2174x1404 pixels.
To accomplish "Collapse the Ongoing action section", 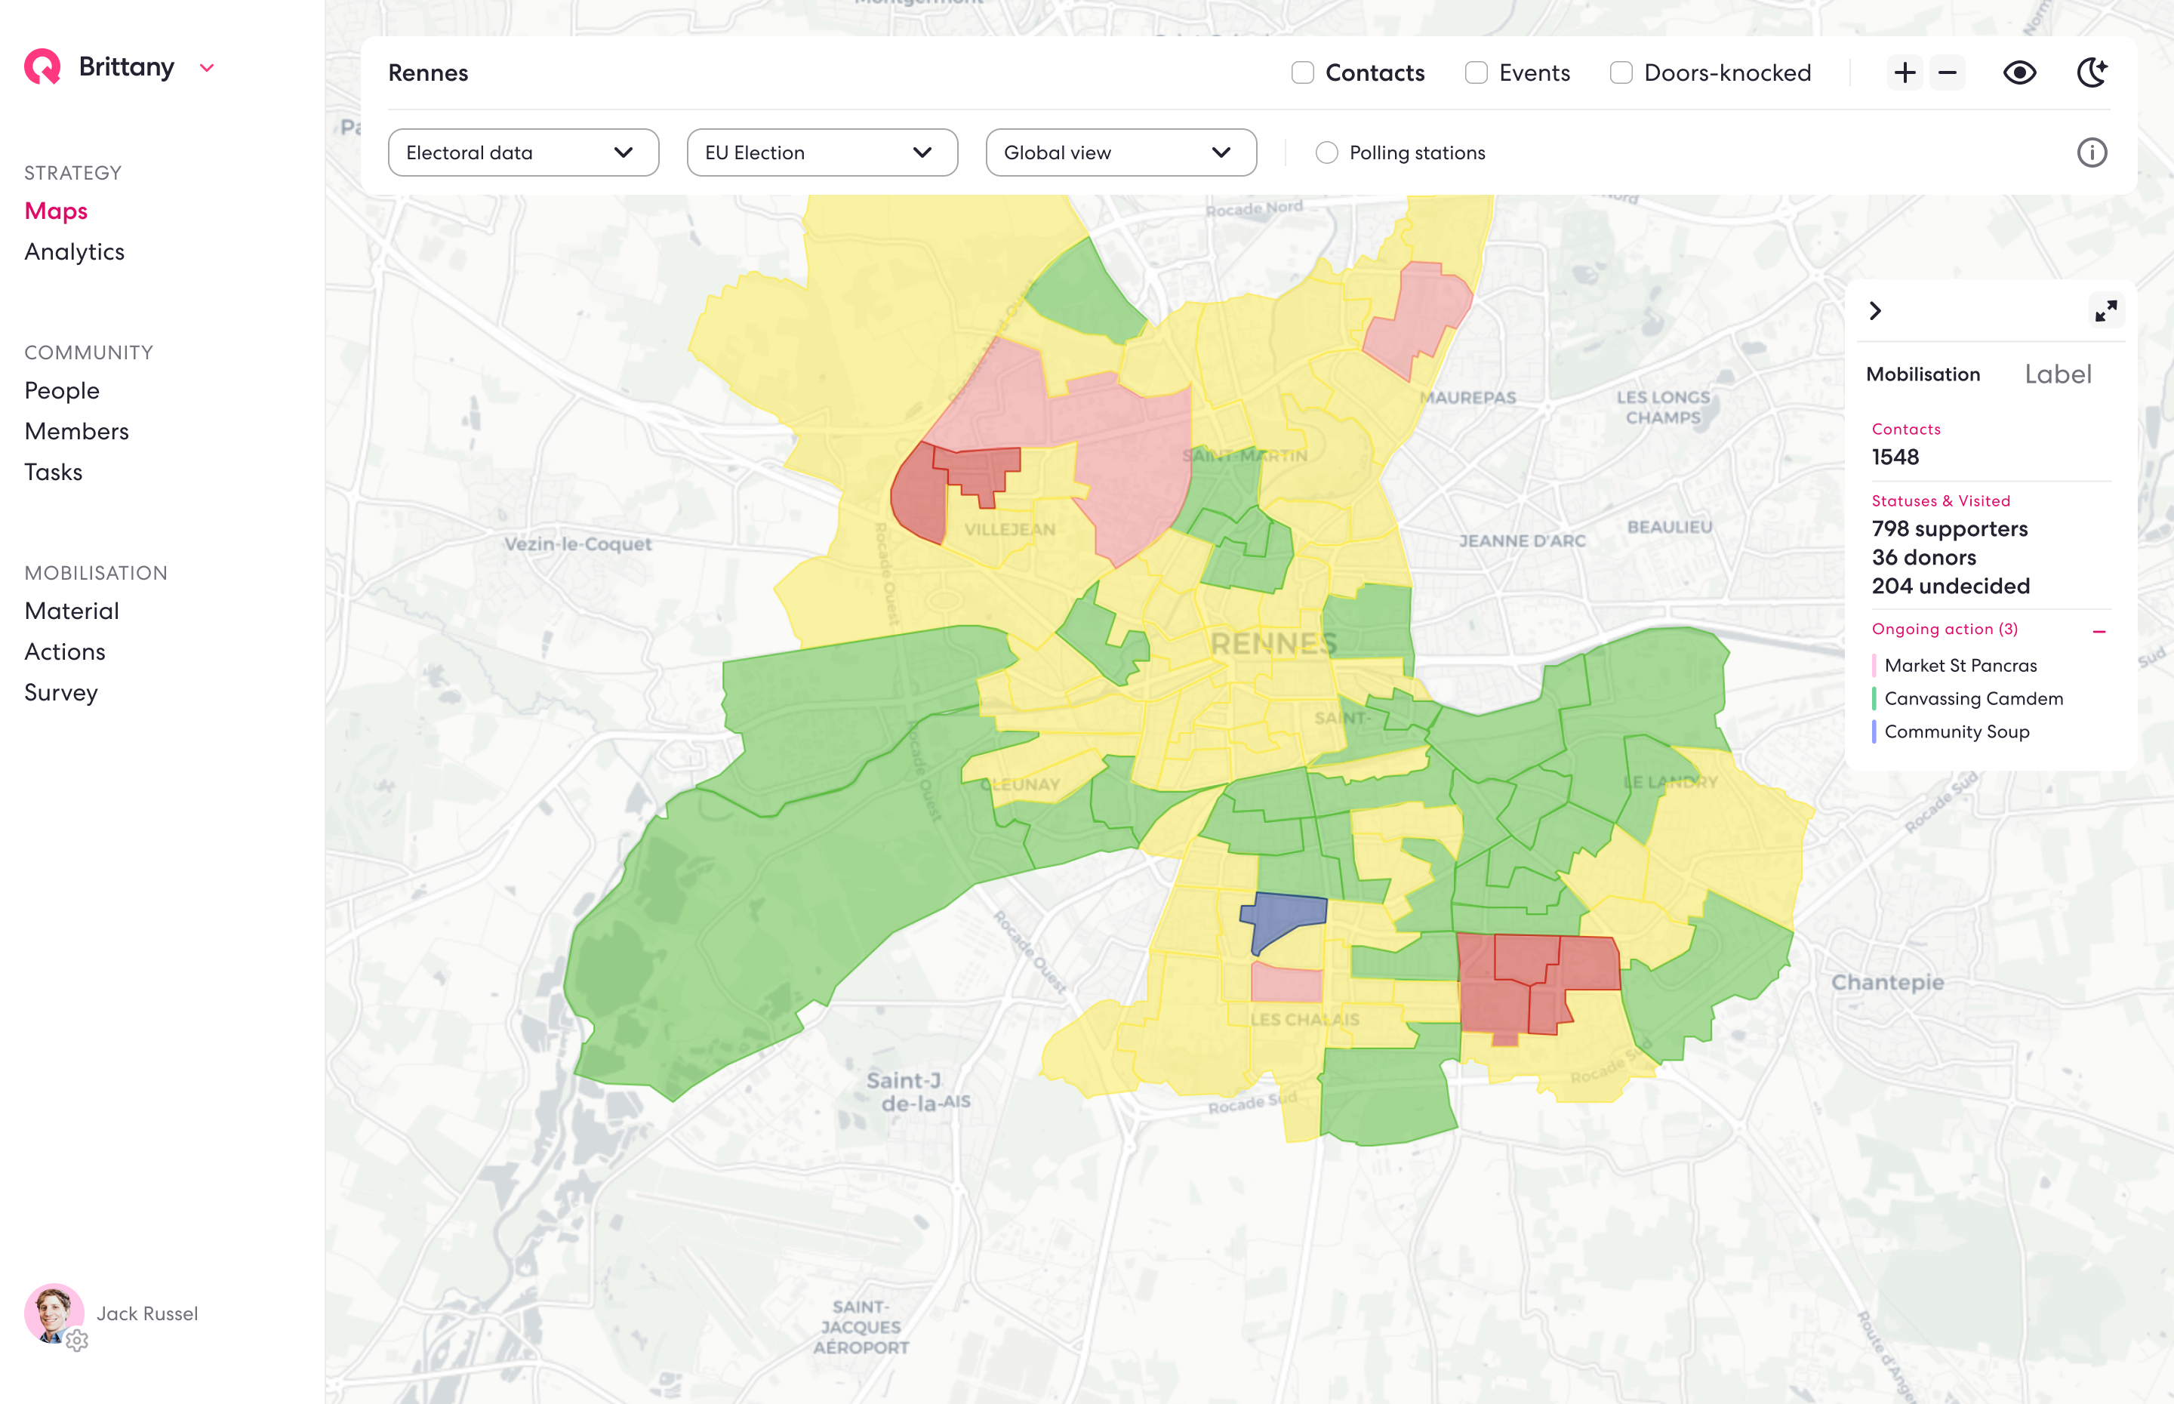I will pos(2099,631).
